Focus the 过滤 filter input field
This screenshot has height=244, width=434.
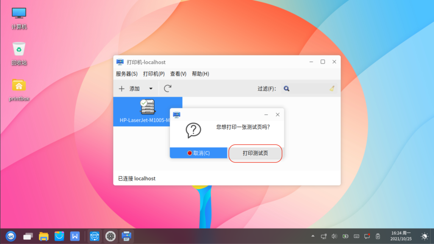(x=309, y=89)
